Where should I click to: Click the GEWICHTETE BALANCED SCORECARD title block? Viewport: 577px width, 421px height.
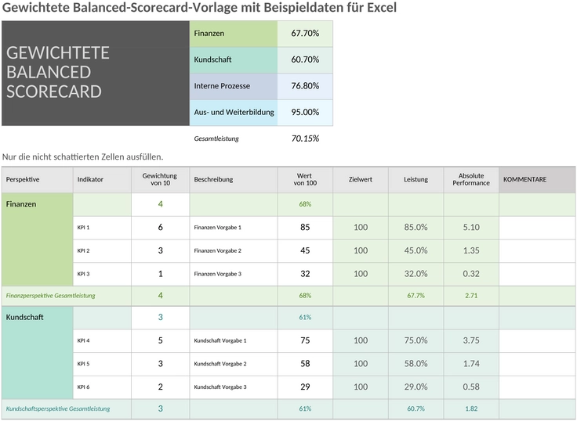(x=96, y=73)
